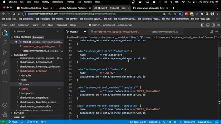Open the Manage gear icon

(5, 115)
